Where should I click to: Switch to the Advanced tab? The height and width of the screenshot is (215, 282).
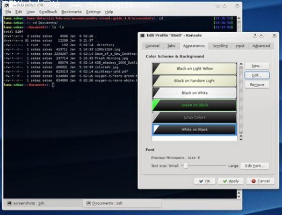(261, 46)
